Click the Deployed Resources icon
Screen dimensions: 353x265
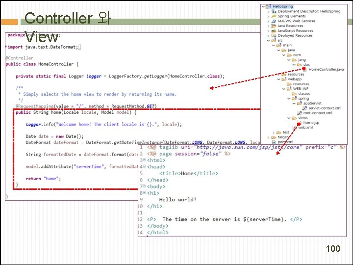point(274,35)
